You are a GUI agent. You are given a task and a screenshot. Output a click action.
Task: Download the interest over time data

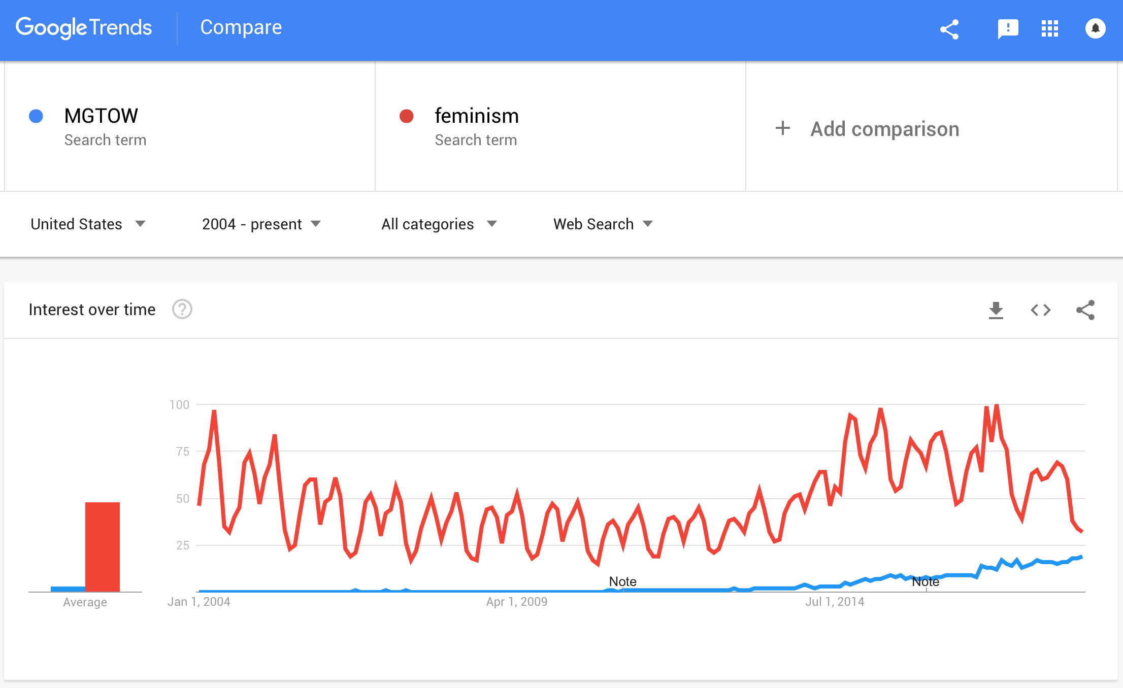(996, 310)
